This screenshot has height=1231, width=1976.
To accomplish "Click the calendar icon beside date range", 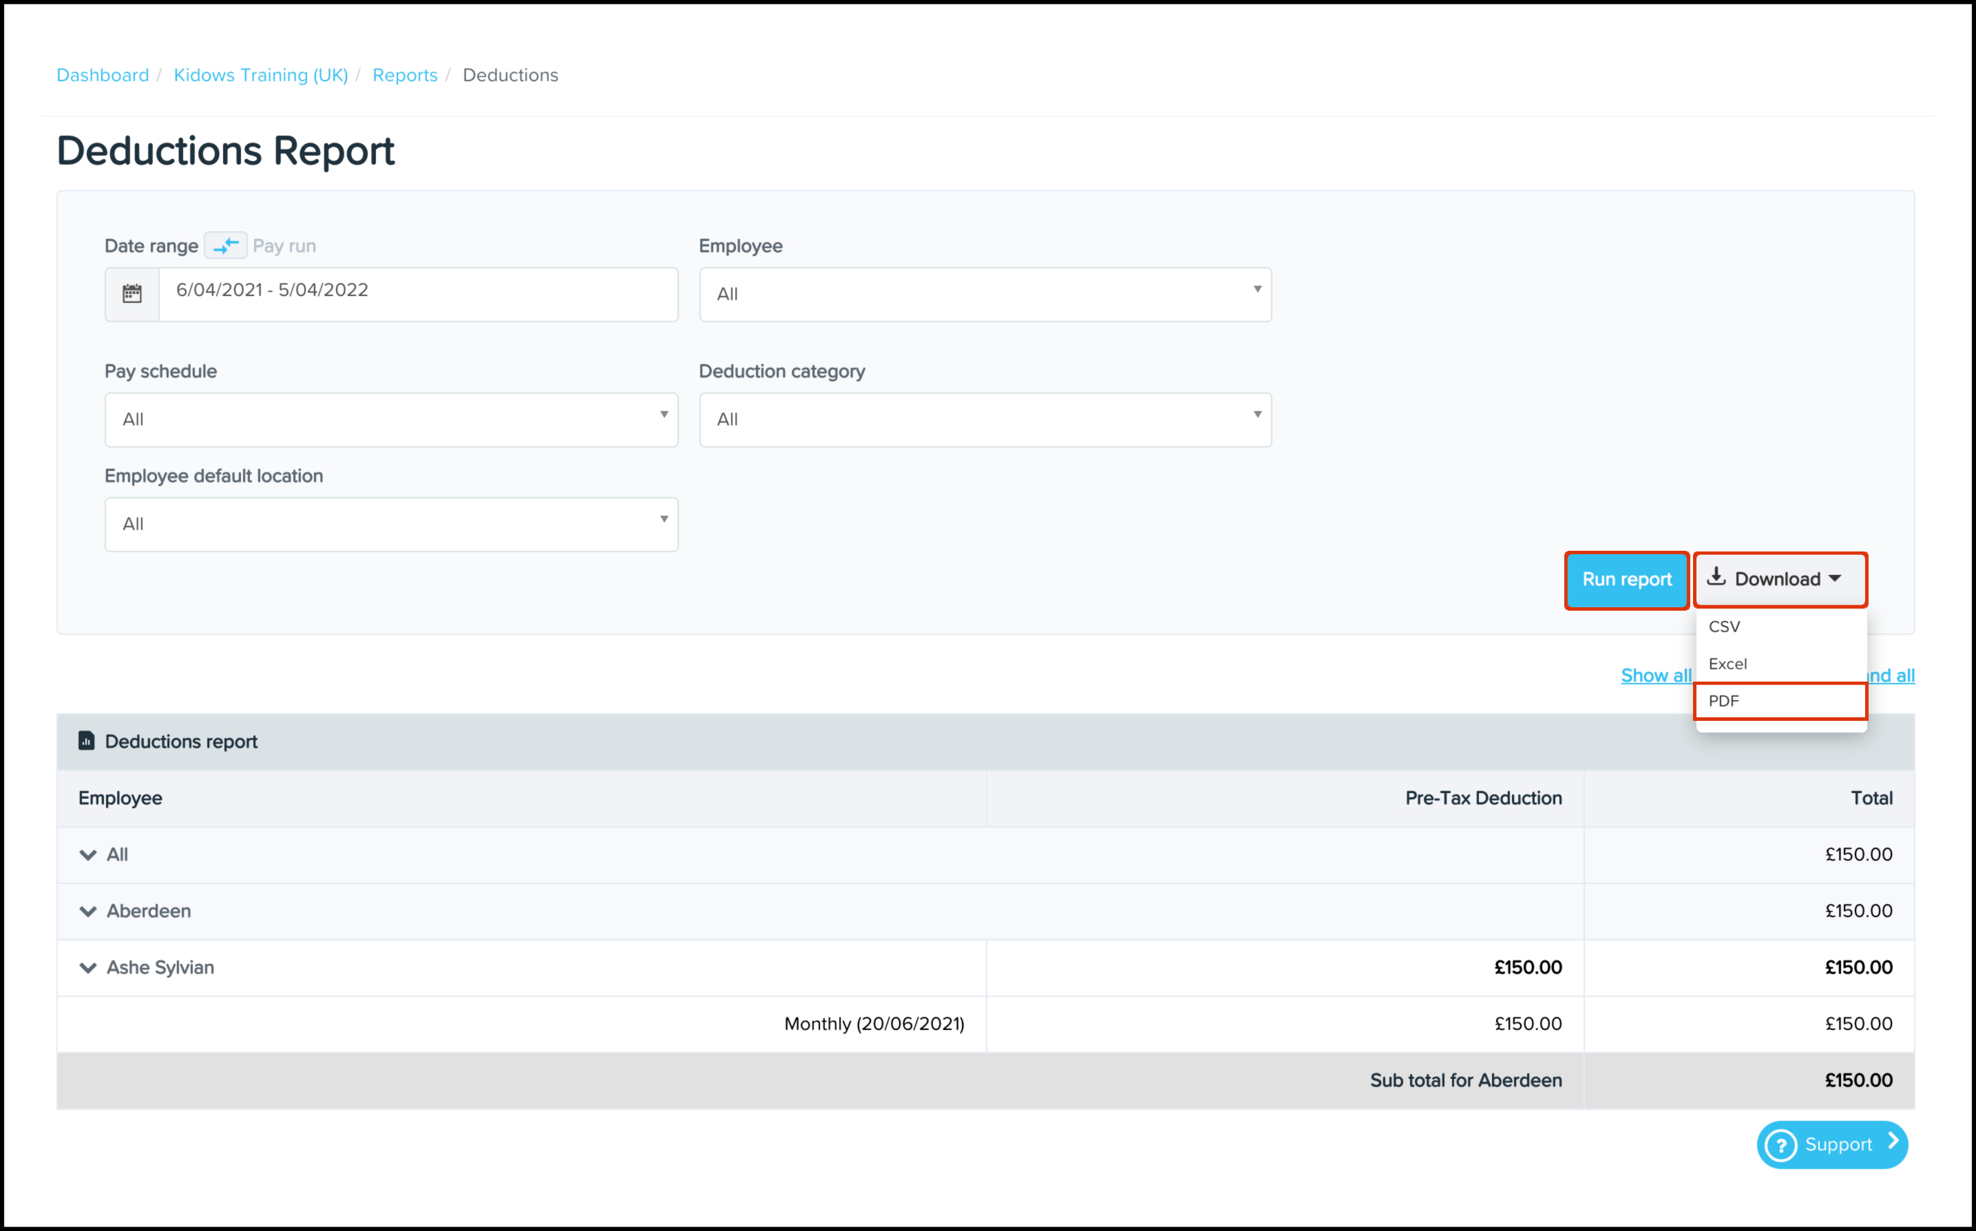I will [x=132, y=294].
